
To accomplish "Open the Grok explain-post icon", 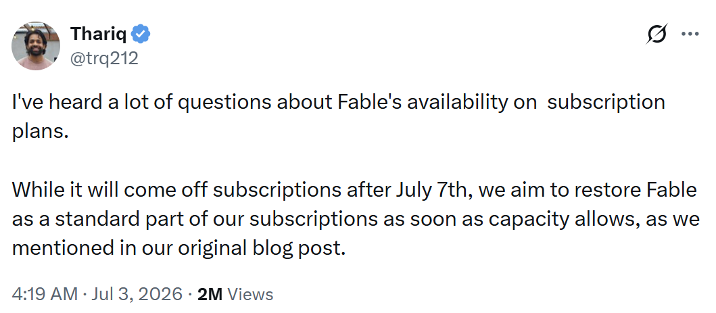I will 657,34.
